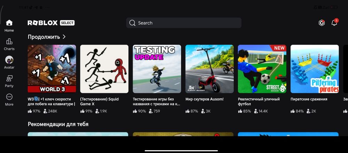Click the 97% like rating
This screenshot has height=153, width=348.
[34, 111]
